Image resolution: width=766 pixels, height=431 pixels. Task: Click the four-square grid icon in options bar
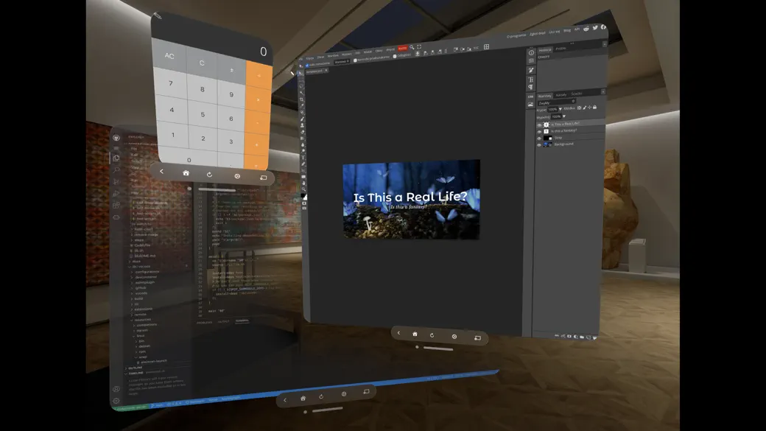click(487, 47)
